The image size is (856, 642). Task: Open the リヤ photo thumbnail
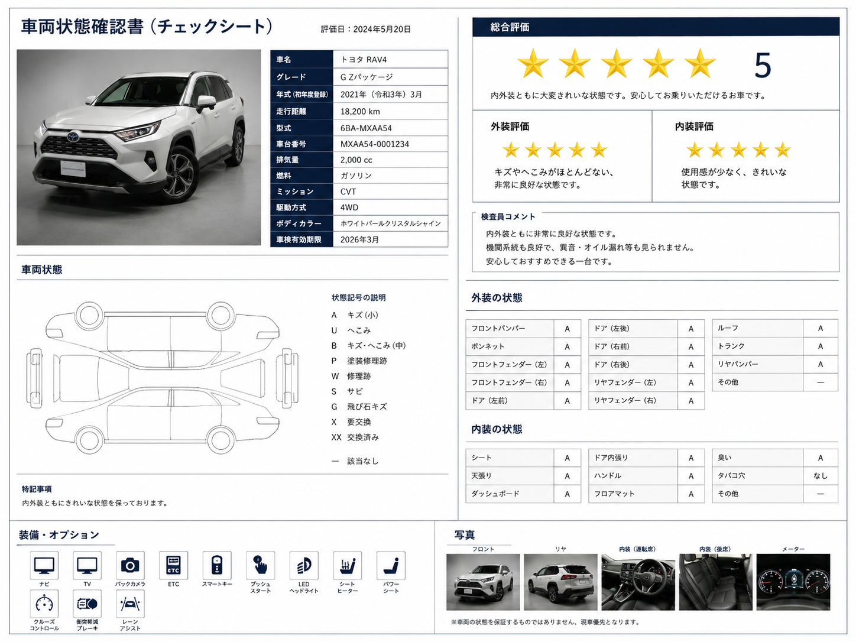(x=560, y=582)
